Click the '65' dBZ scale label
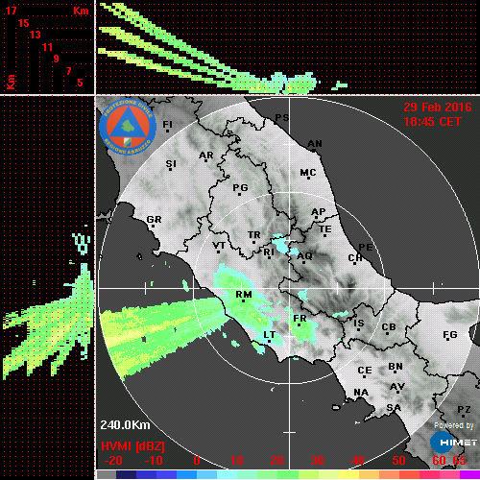 (459, 461)
